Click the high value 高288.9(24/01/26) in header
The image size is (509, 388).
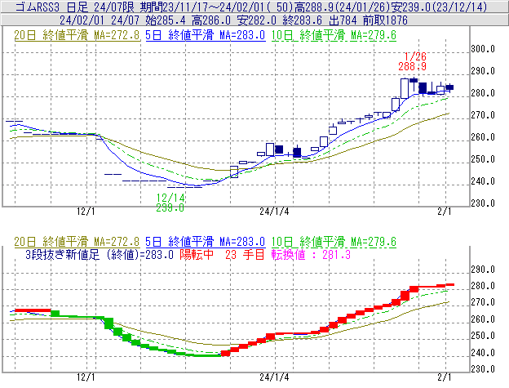342,7
